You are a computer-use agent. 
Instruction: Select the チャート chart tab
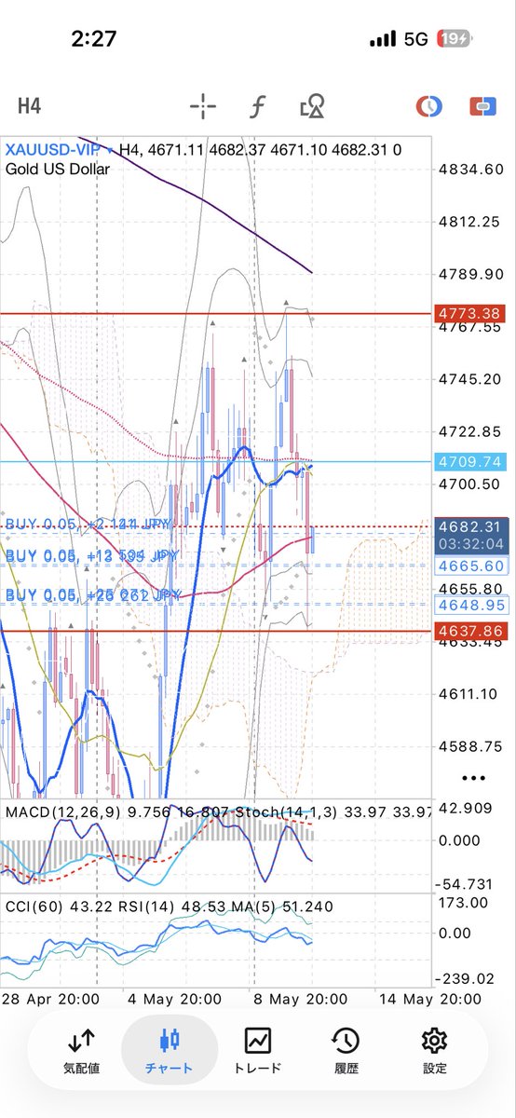click(169, 1051)
